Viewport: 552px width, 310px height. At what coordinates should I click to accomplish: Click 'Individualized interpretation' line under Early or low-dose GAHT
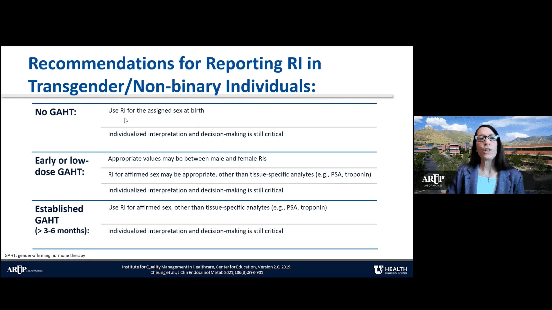(x=195, y=190)
